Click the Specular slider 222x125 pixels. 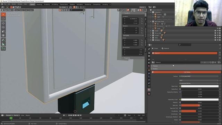click(200, 105)
